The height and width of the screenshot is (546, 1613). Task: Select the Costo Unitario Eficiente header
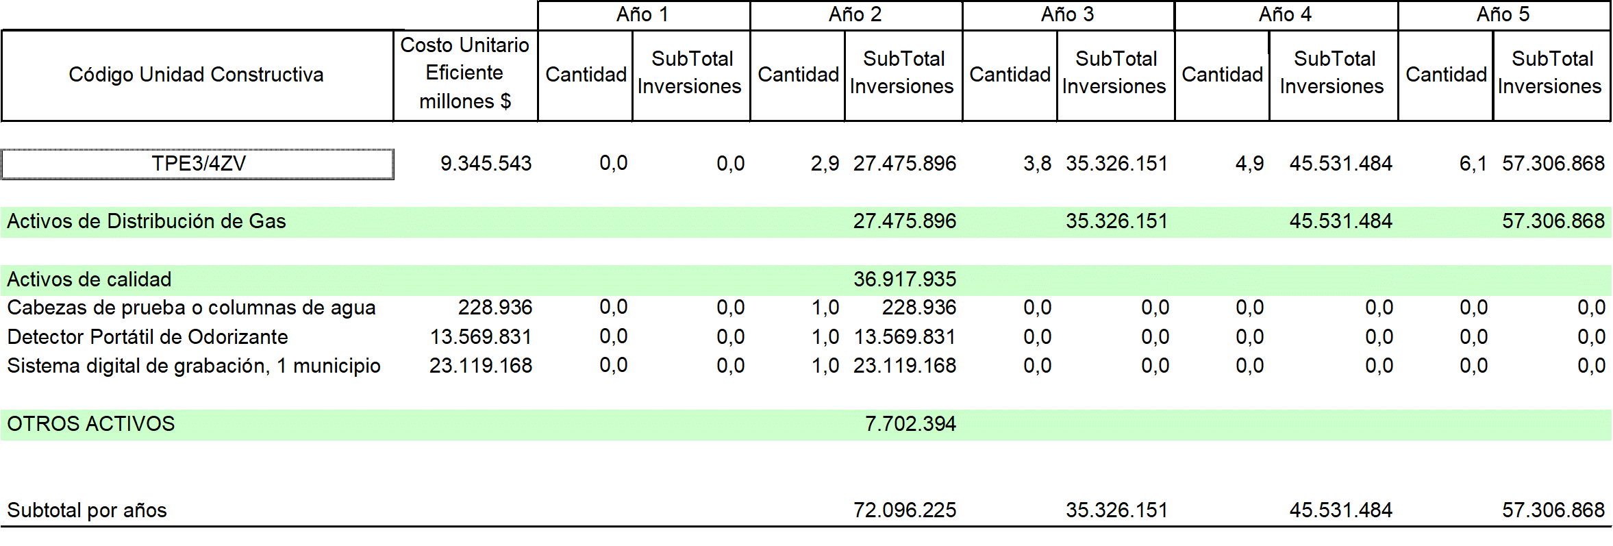click(465, 73)
